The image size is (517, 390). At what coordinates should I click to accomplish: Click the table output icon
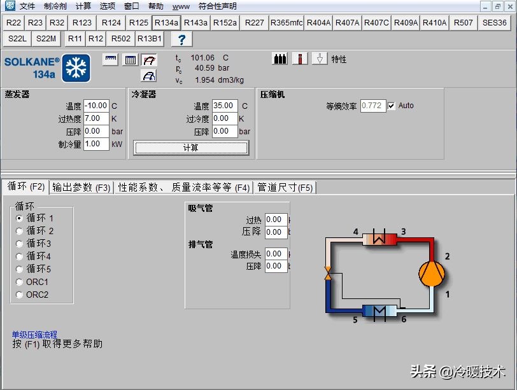(x=129, y=59)
